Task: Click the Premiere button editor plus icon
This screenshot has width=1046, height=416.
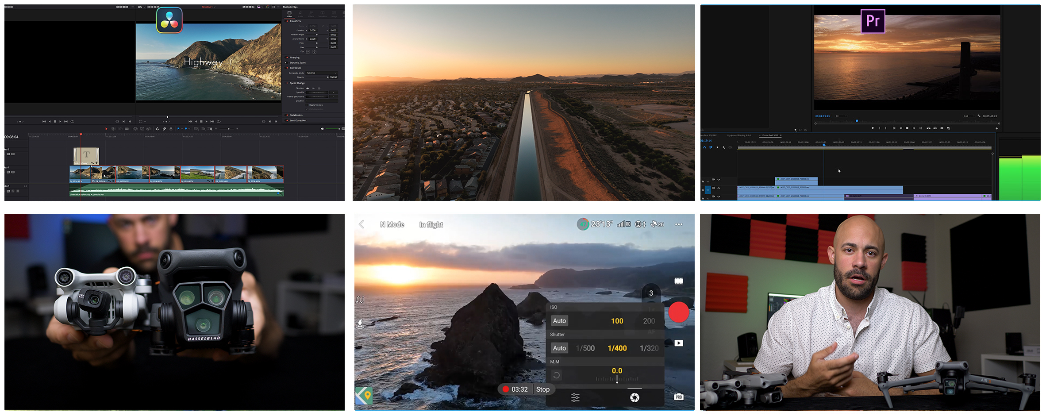Action: (997, 128)
